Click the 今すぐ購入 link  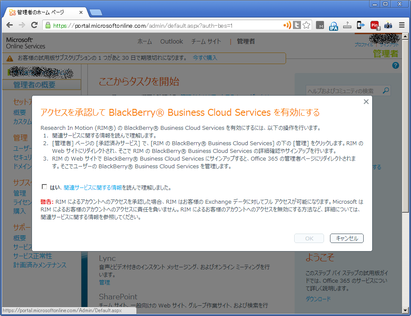coord(205,58)
